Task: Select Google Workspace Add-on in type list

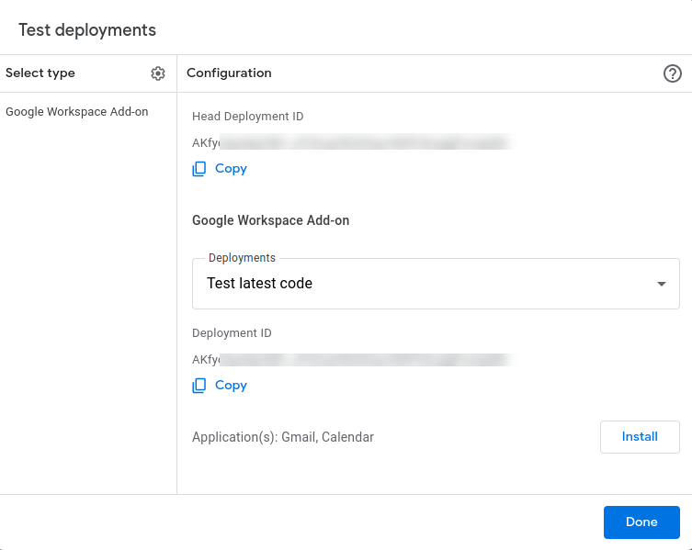Action: (77, 112)
